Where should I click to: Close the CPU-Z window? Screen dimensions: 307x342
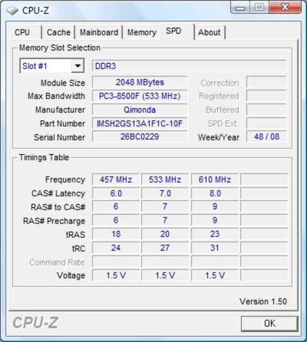point(285,7)
